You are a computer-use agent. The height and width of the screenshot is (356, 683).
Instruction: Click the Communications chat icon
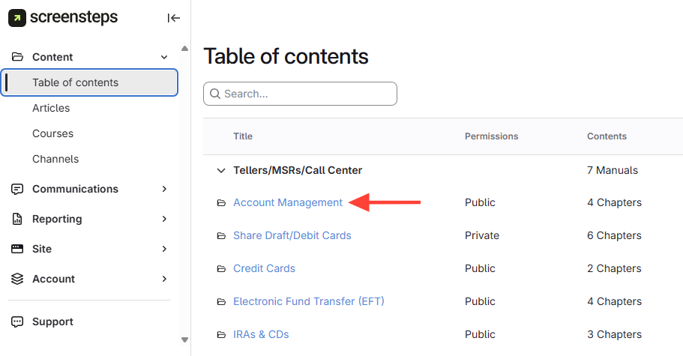(x=17, y=189)
